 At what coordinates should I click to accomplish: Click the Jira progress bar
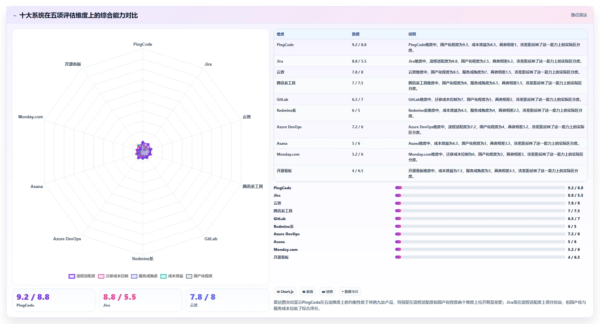(x=480, y=195)
